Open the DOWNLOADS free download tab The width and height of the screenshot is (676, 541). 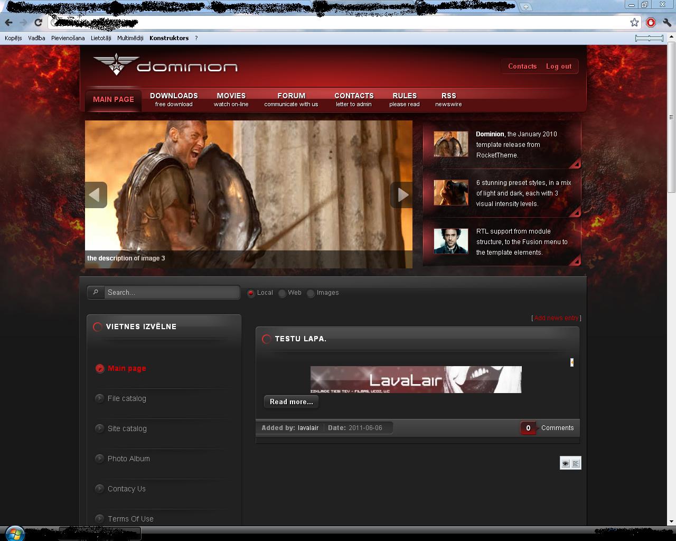[174, 99]
